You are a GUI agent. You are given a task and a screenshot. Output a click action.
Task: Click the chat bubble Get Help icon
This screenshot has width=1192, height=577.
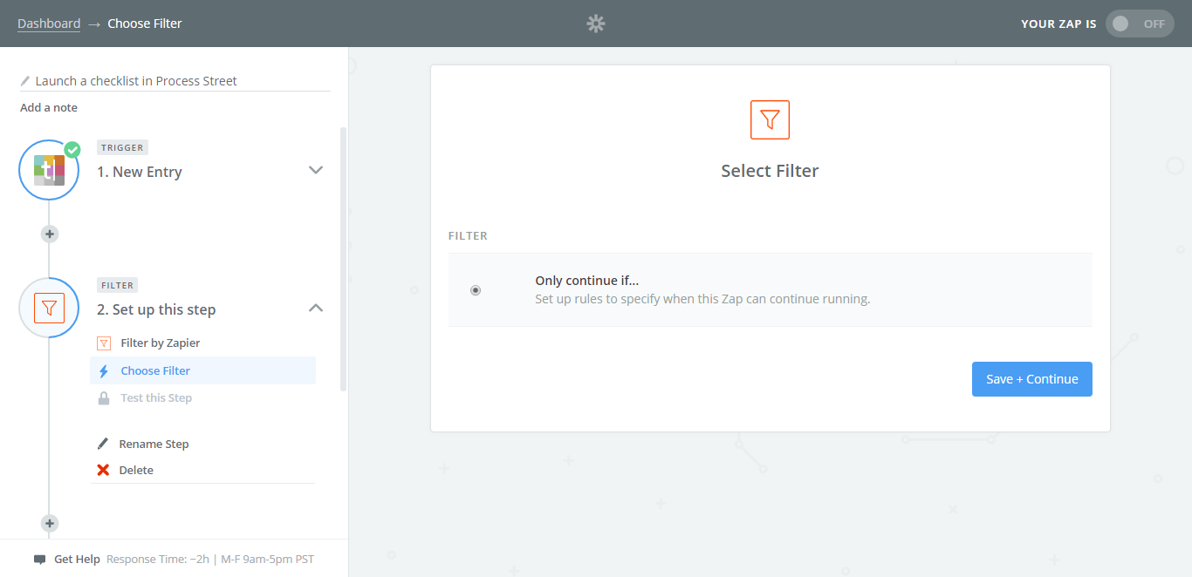click(x=39, y=560)
